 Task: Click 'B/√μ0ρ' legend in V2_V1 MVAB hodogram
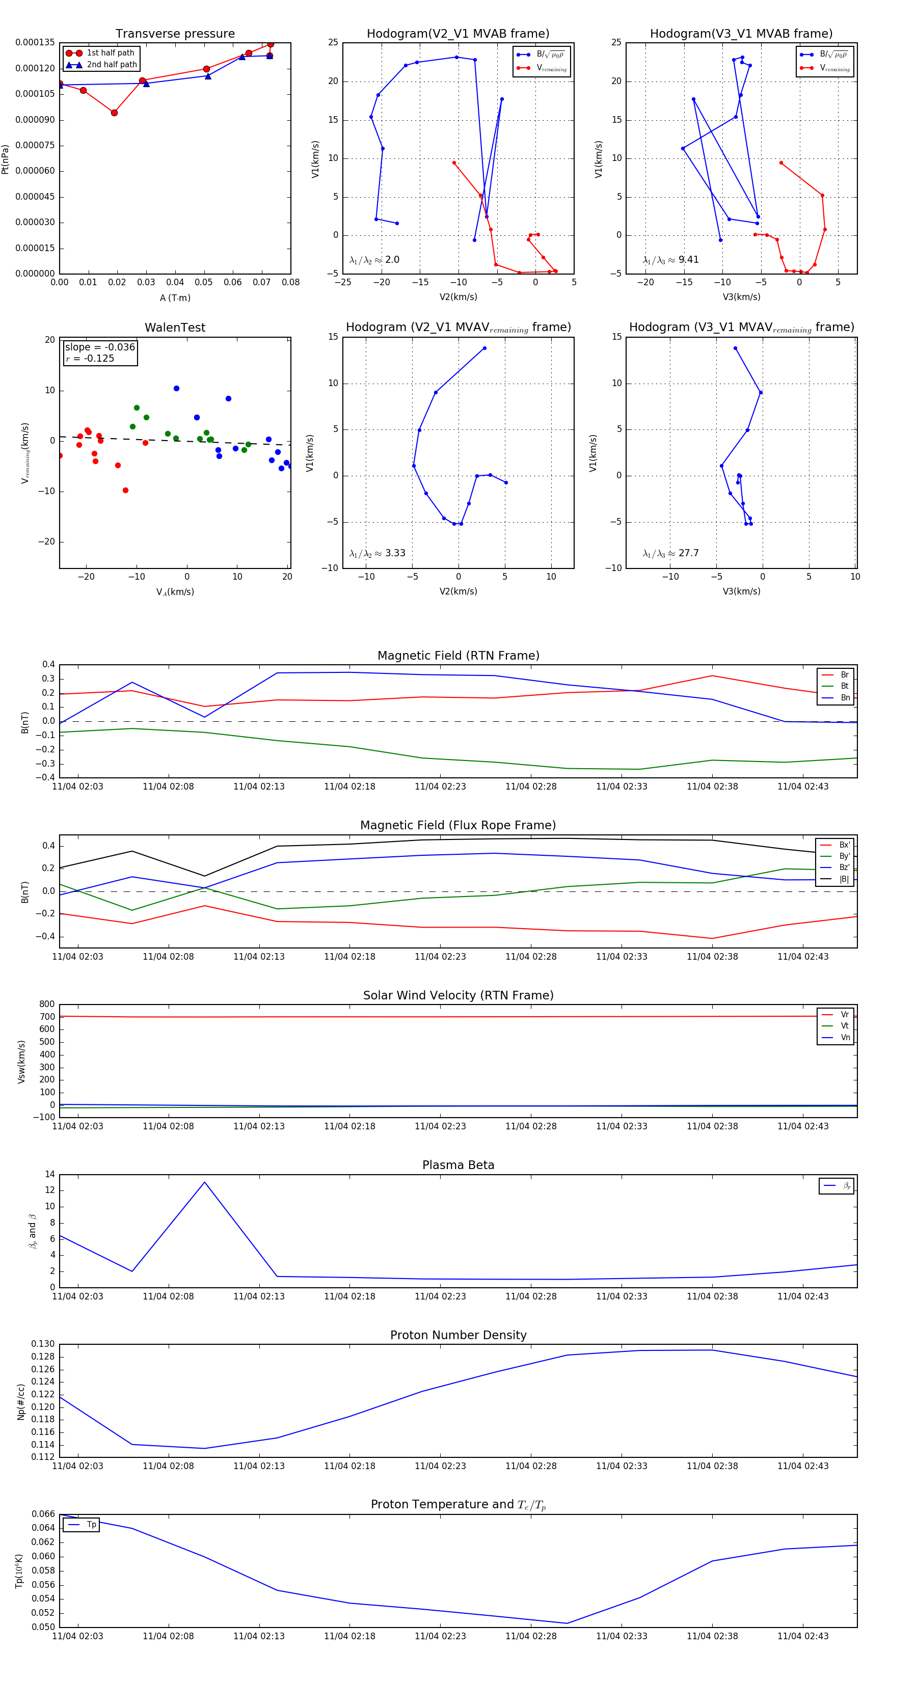pos(542,55)
